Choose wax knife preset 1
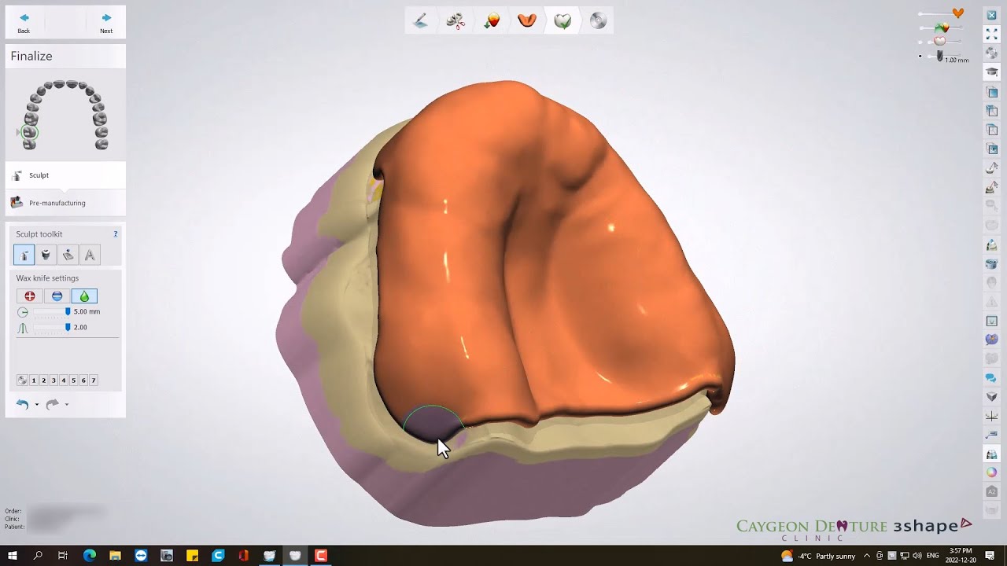 click(x=34, y=380)
